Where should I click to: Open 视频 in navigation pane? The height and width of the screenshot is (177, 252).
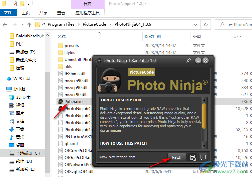[20, 105]
